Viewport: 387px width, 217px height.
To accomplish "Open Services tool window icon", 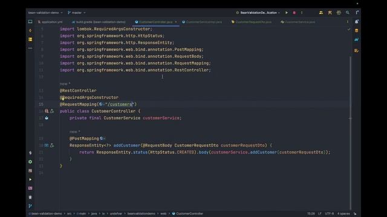I will coord(30,162).
